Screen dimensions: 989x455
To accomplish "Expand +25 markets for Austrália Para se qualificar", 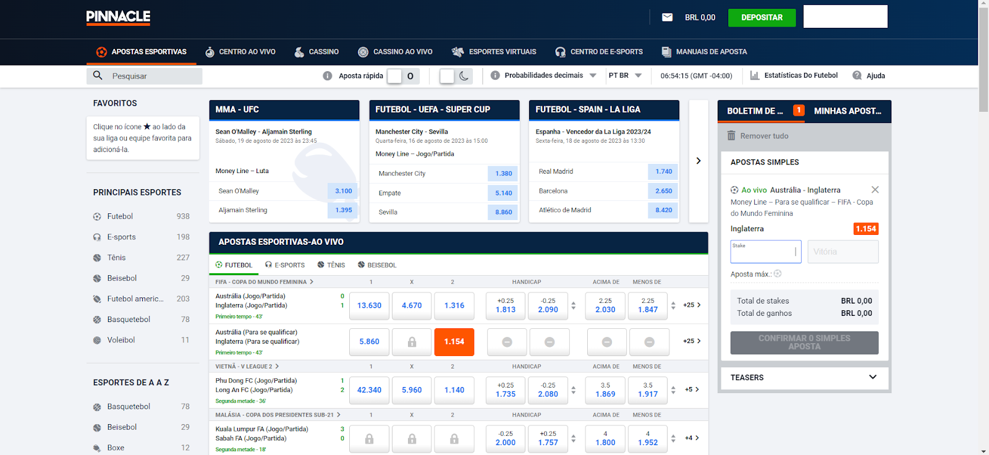I will coord(692,341).
